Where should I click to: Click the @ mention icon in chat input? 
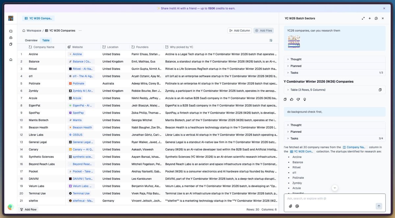(297, 206)
